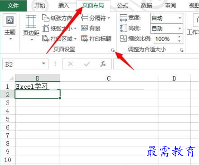Select column B header
Image resolution: width=199 pixels, height=165 pixels.
click(x=37, y=78)
